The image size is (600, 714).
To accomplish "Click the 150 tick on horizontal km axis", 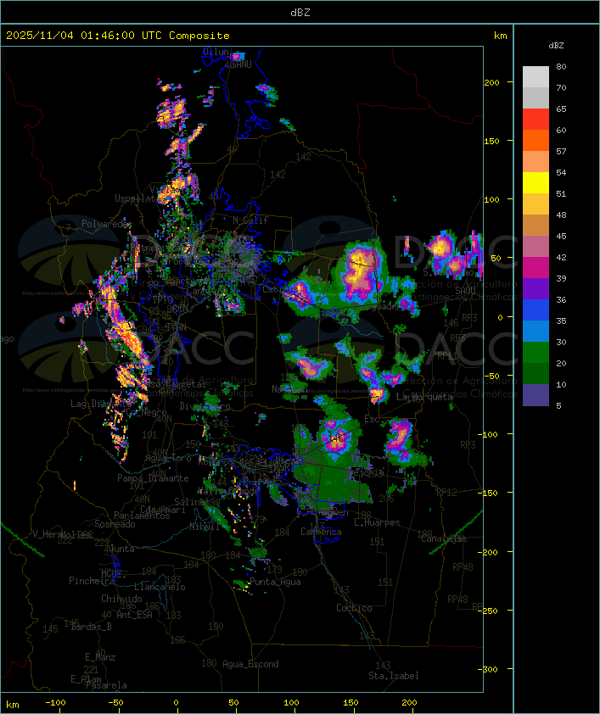I will pyautogui.click(x=350, y=703).
